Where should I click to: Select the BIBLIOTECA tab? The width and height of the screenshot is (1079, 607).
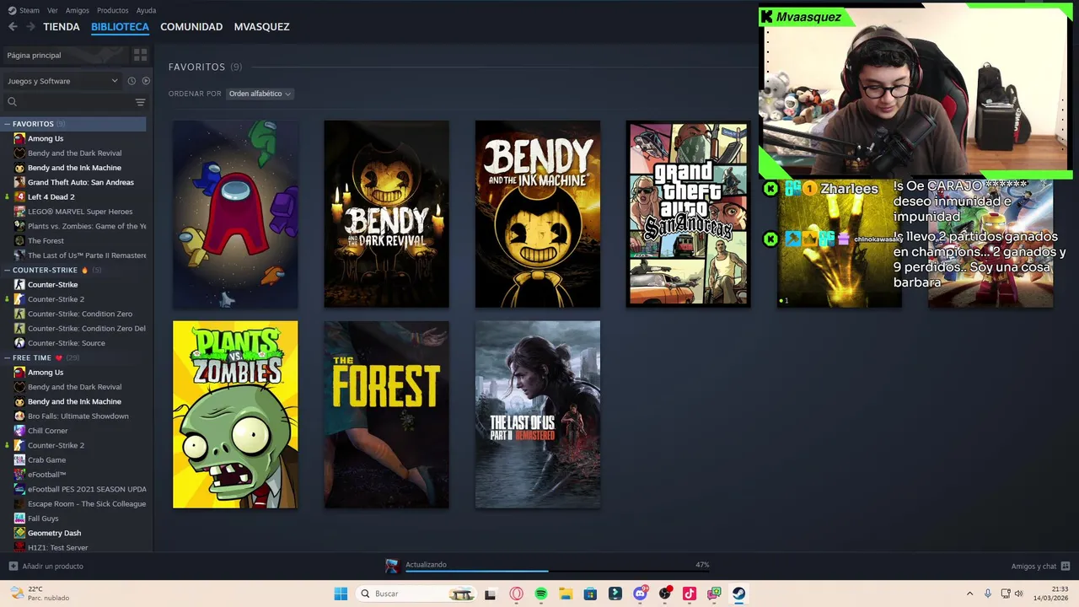click(x=120, y=27)
